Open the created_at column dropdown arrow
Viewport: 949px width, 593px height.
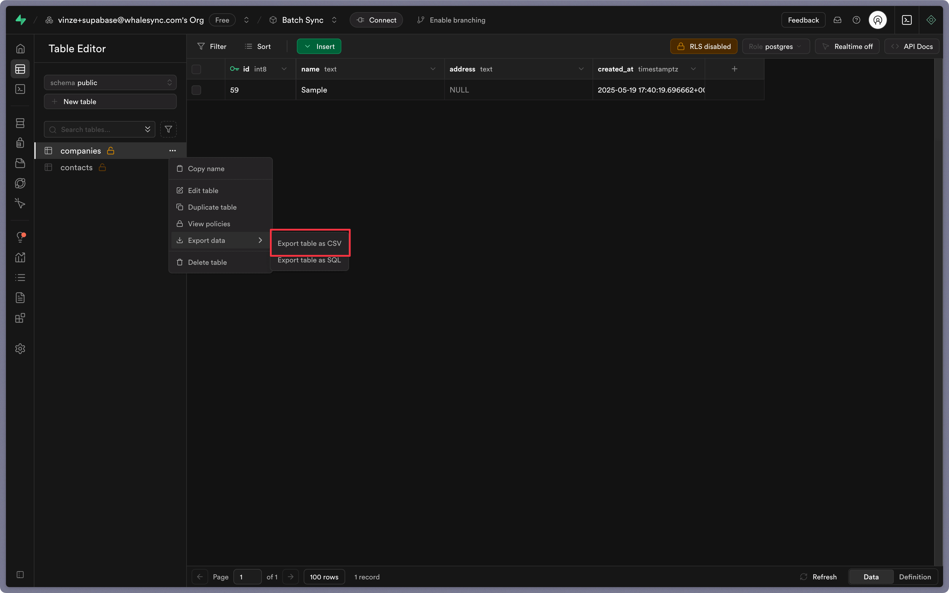tap(693, 69)
